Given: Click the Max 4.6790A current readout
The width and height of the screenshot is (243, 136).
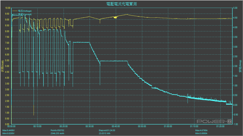Looking at the screenshot, I should click(x=201, y=130).
